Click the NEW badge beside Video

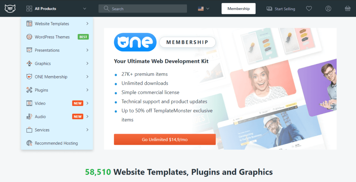(x=78, y=103)
